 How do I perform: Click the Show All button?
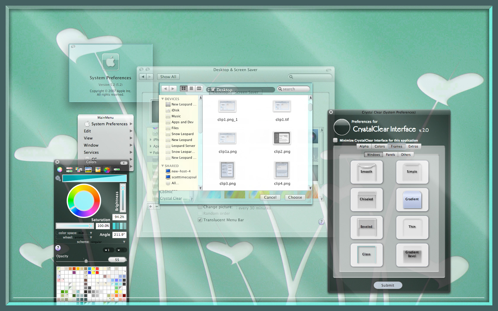point(168,77)
